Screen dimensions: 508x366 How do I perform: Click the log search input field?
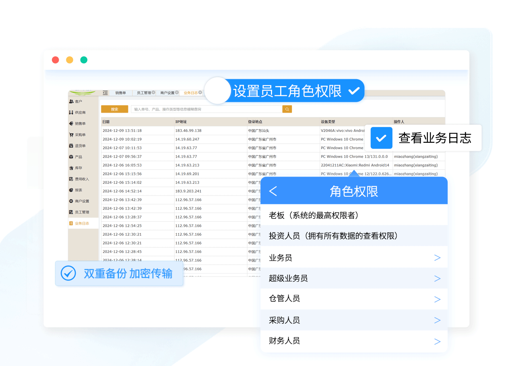coord(207,109)
